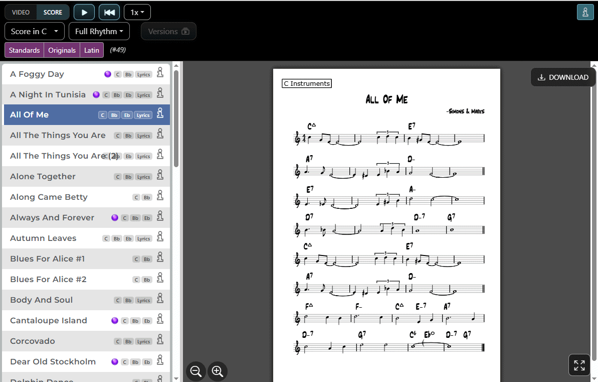This screenshot has height=382, width=598.
Task: Click the player icon on Always And Forever
Action: [160, 216]
